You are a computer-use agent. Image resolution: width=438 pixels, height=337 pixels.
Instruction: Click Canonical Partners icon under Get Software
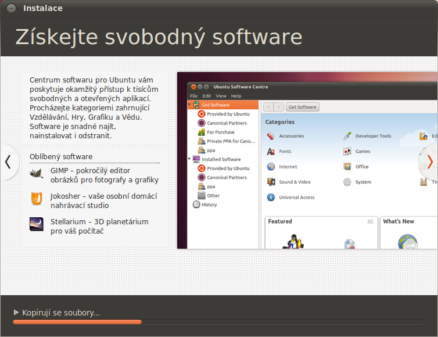[202, 123]
